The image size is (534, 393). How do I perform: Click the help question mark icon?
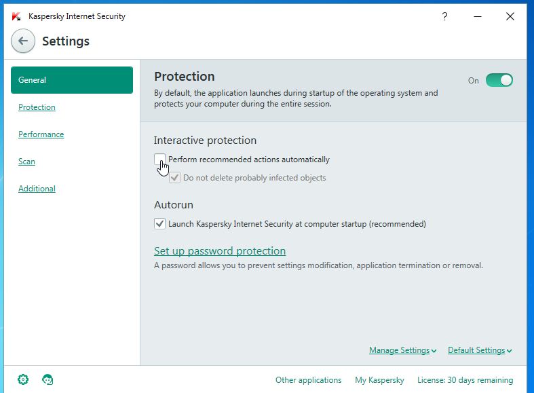click(445, 16)
